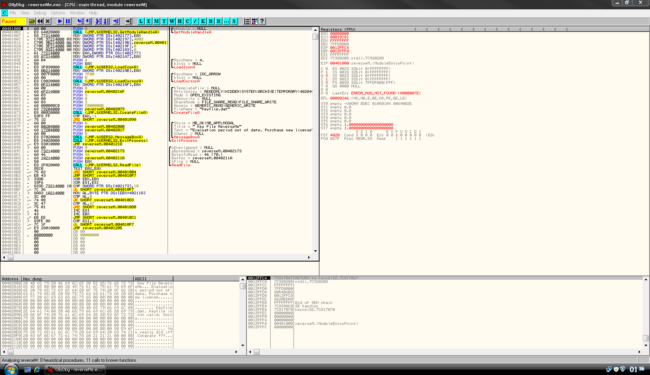650x375 pixels.
Task: Click the Hex dump column header
Action: click(77, 279)
